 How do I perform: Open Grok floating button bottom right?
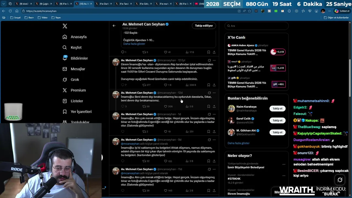340,180
